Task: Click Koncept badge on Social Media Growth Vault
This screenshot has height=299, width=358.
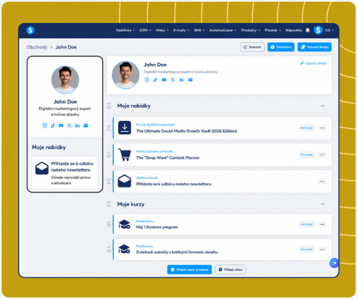Action: 307,128
